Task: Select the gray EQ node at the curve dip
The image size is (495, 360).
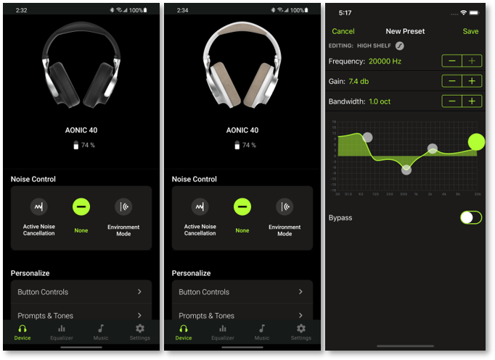Action: [406, 170]
